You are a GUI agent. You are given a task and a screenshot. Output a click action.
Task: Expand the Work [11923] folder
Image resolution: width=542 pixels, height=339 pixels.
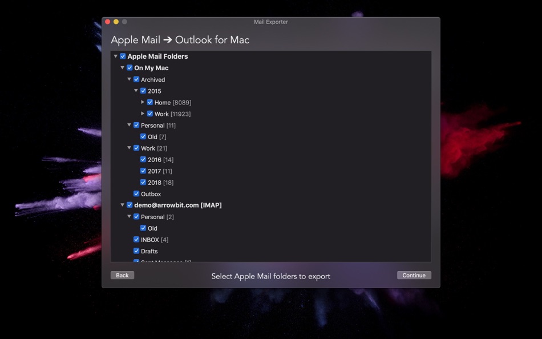(x=143, y=114)
